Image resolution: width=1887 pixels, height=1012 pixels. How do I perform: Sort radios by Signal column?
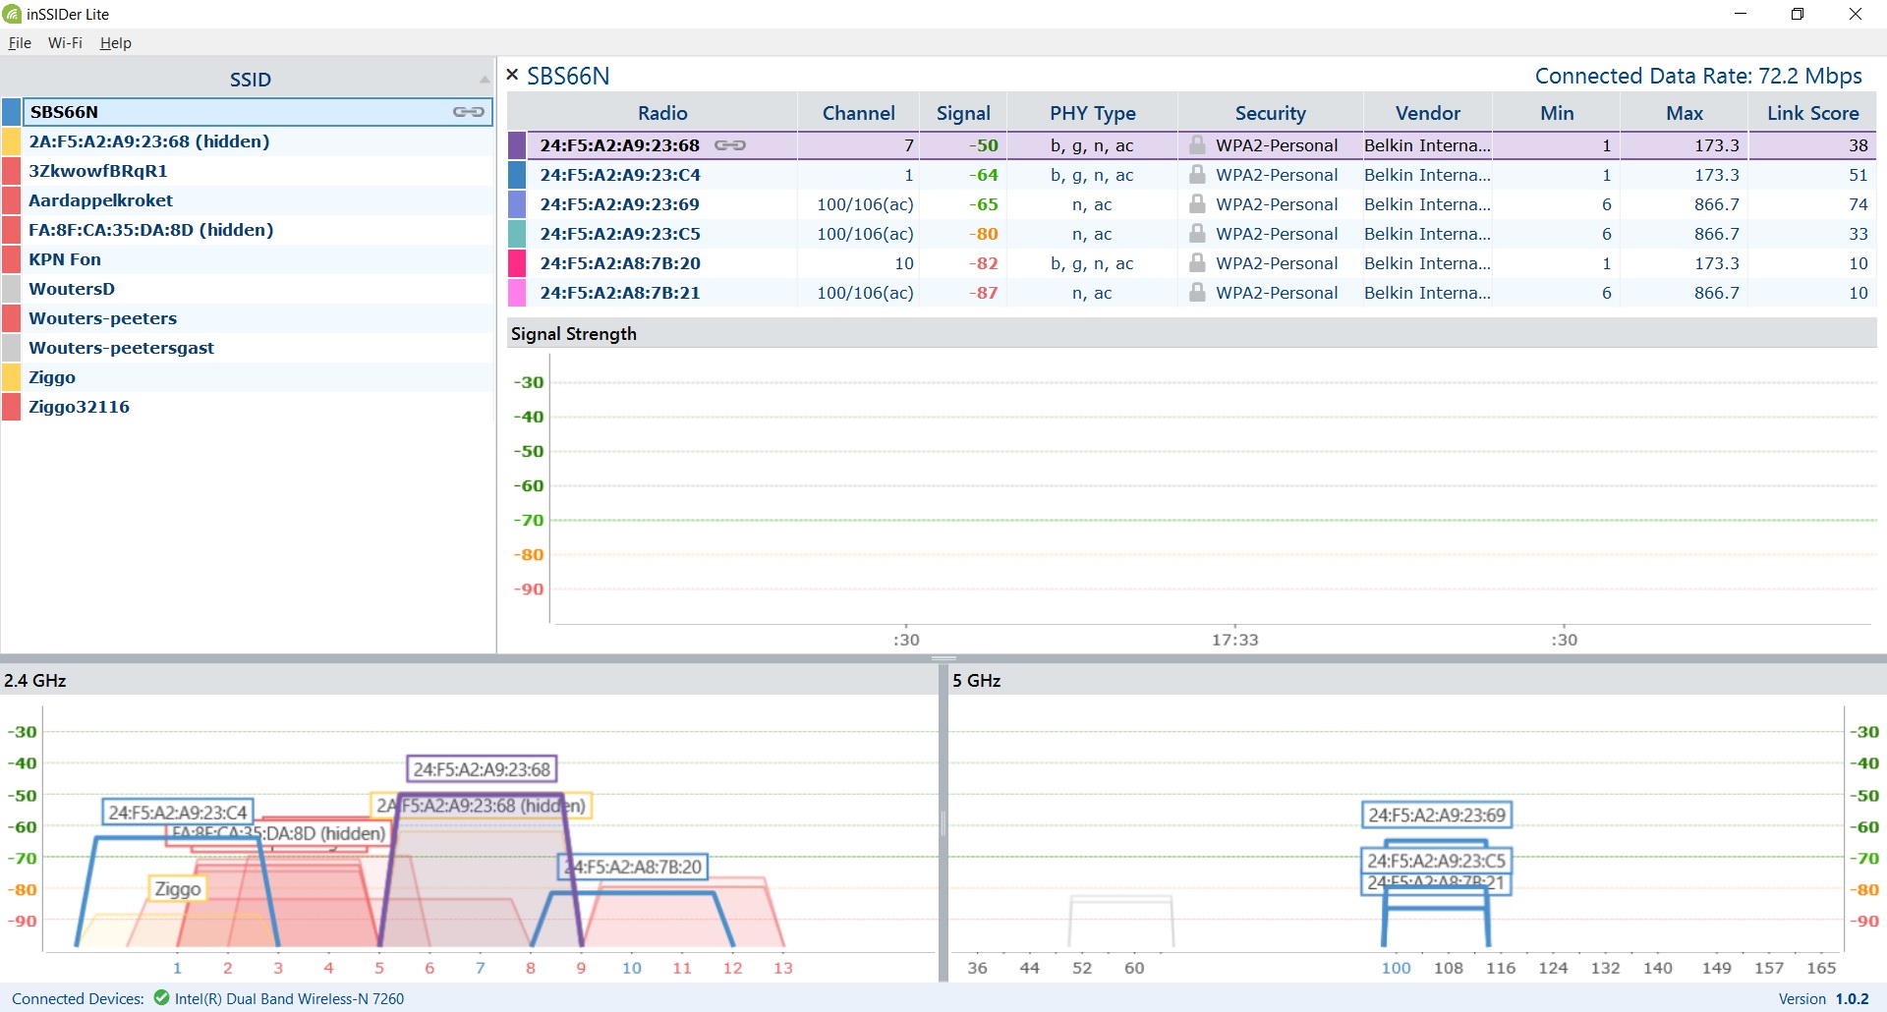(963, 113)
